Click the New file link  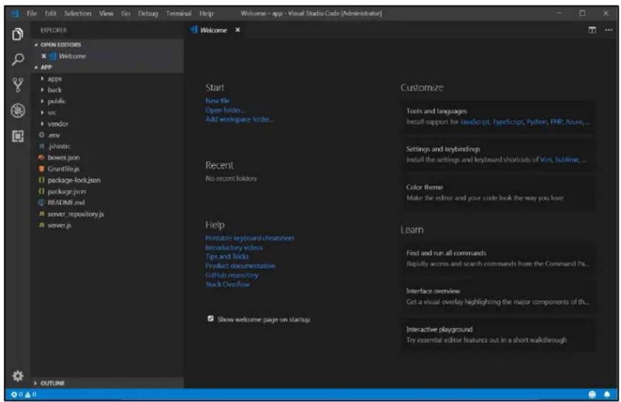(x=217, y=101)
